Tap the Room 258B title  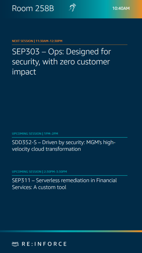(33, 8)
